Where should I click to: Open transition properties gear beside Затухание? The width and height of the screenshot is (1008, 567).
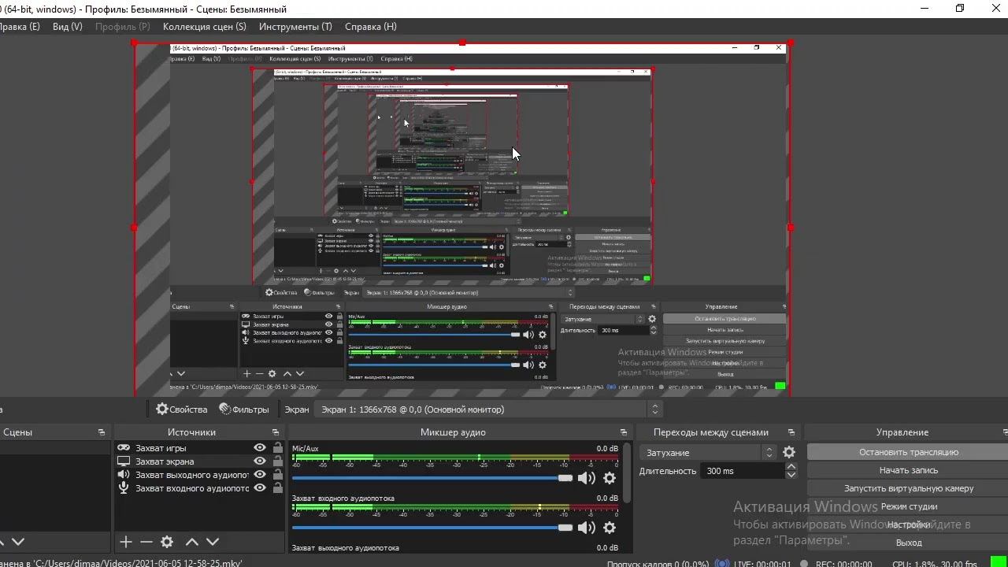[789, 452]
